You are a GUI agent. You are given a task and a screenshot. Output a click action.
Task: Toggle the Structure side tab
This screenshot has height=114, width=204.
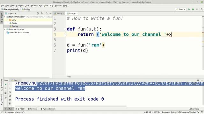click(2, 85)
